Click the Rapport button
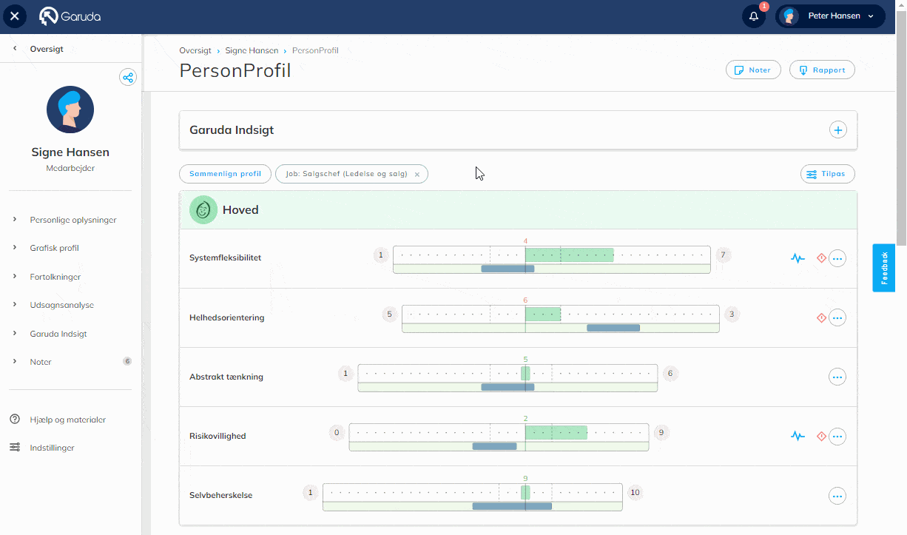907x535 pixels. click(822, 70)
